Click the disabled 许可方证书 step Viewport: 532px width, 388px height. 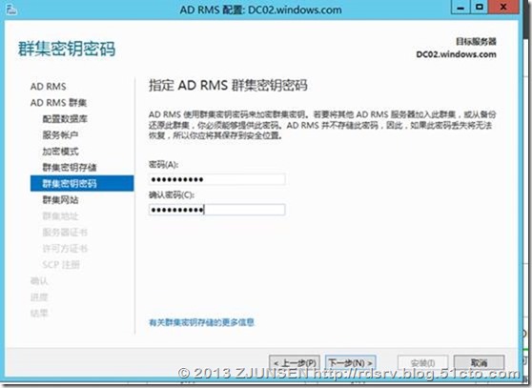pyautogui.click(x=65, y=249)
